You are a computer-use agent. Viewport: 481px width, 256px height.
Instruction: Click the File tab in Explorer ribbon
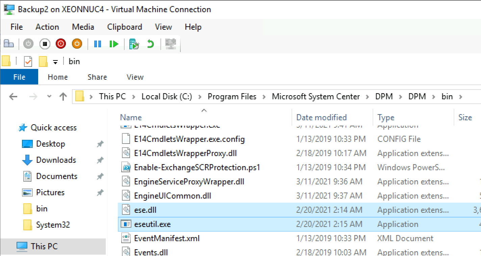(x=19, y=77)
